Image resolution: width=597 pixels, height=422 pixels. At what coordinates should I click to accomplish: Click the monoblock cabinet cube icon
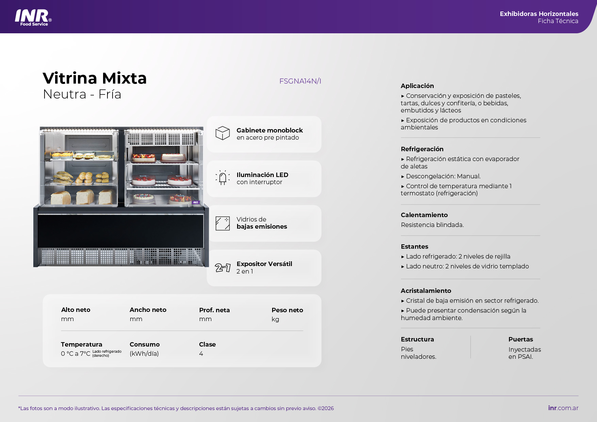tap(222, 133)
